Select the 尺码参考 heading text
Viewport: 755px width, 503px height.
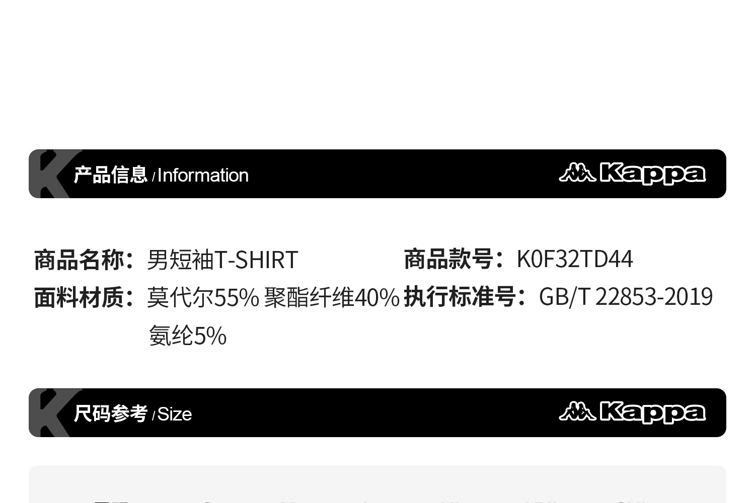pyautogui.click(x=110, y=414)
